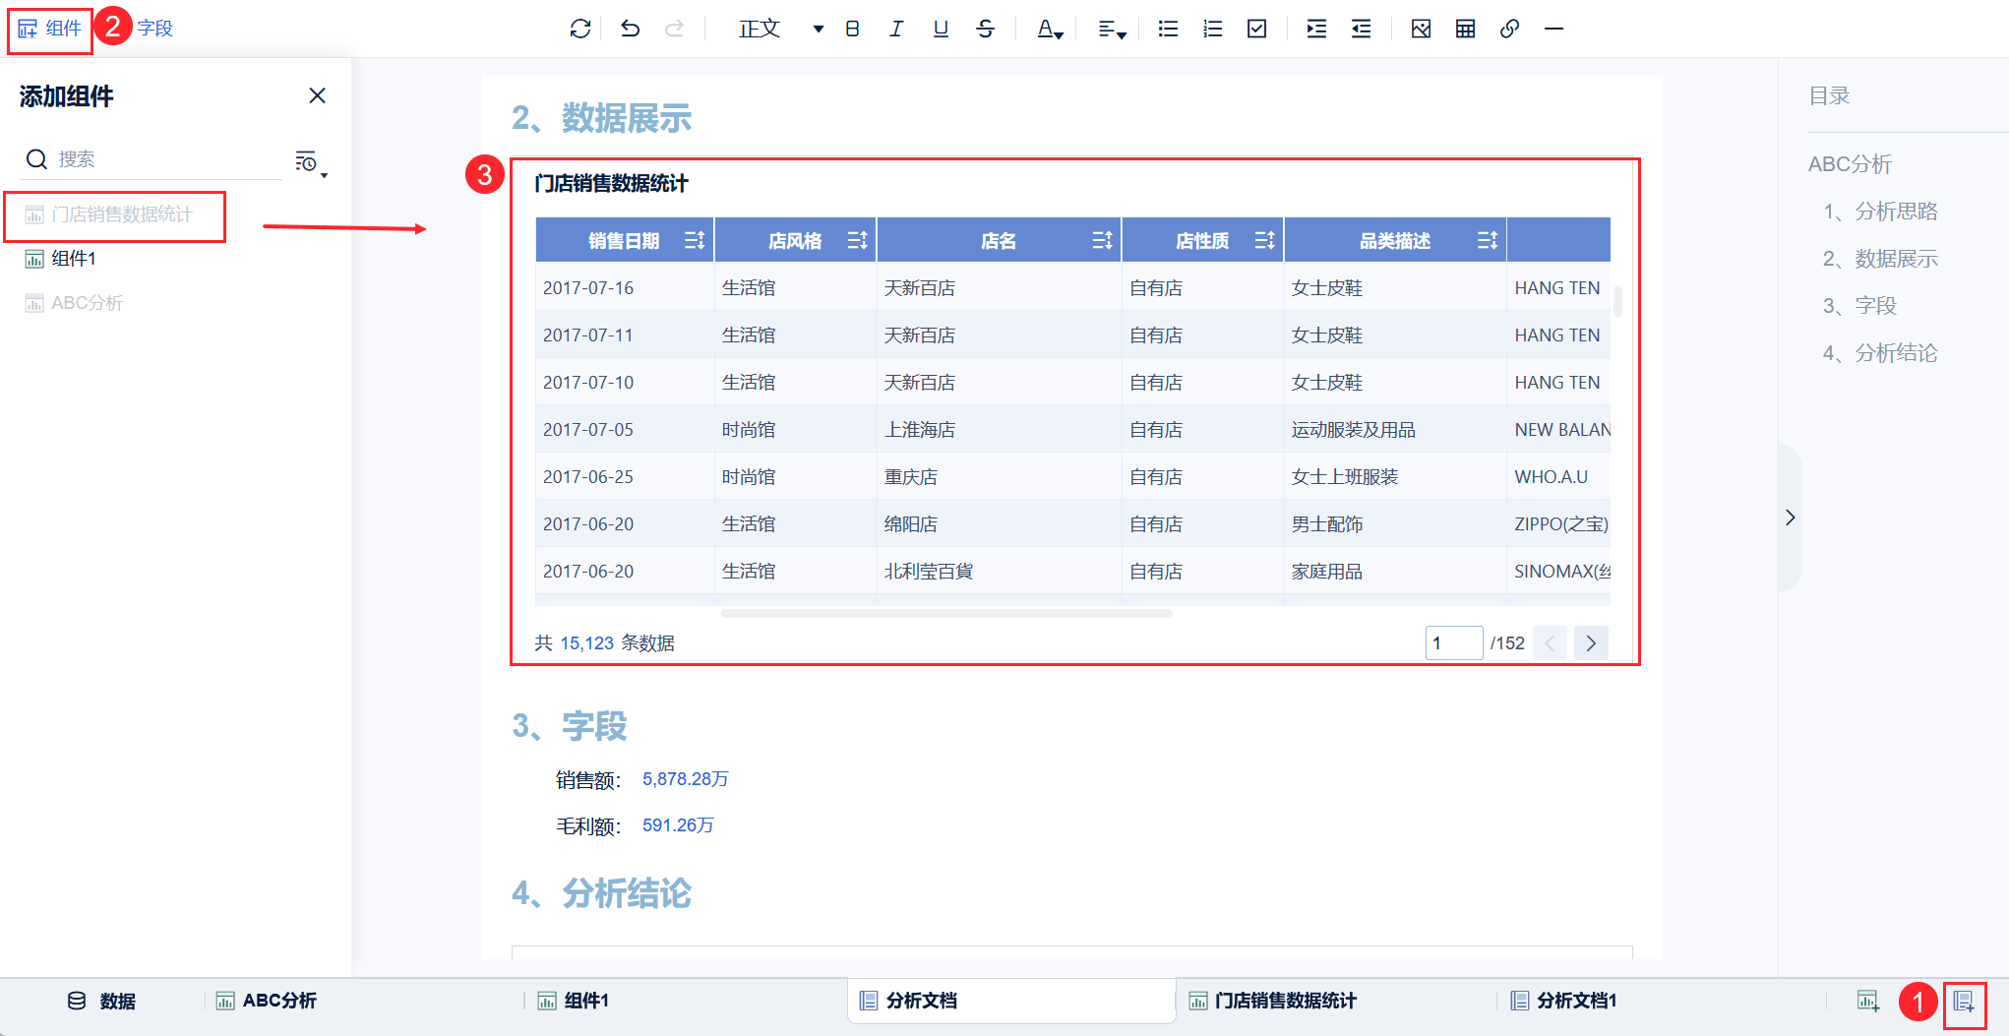Open the 店风格 column sort menu
Image resolution: width=2009 pixels, height=1036 pixels.
coord(857,240)
